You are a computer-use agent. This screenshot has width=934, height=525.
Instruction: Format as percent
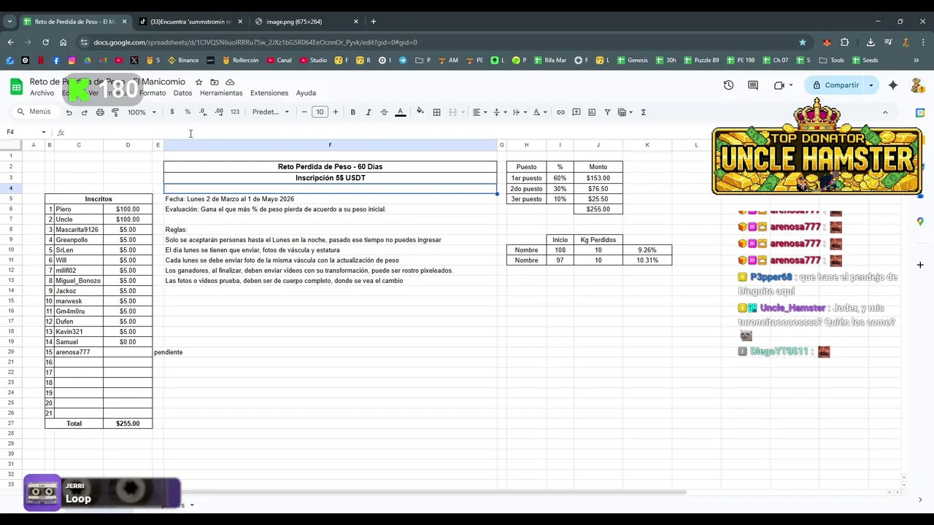188,112
